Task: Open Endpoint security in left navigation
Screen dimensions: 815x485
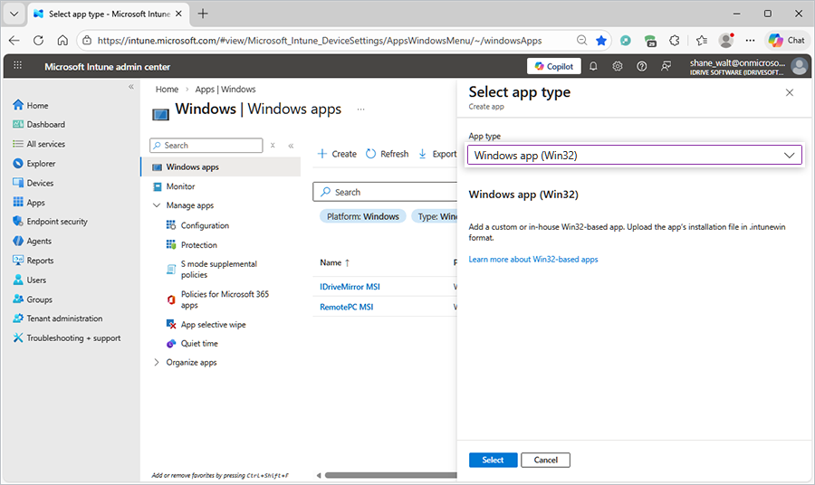Action: click(x=56, y=222)
